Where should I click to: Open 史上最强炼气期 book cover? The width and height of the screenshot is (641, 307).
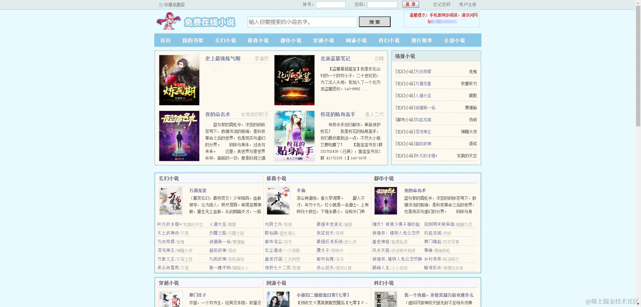[179, 80]
